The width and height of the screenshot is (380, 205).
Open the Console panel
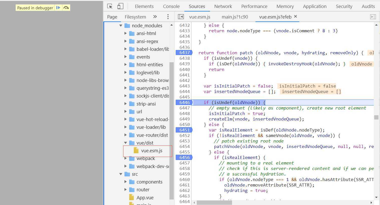[171, 6]
